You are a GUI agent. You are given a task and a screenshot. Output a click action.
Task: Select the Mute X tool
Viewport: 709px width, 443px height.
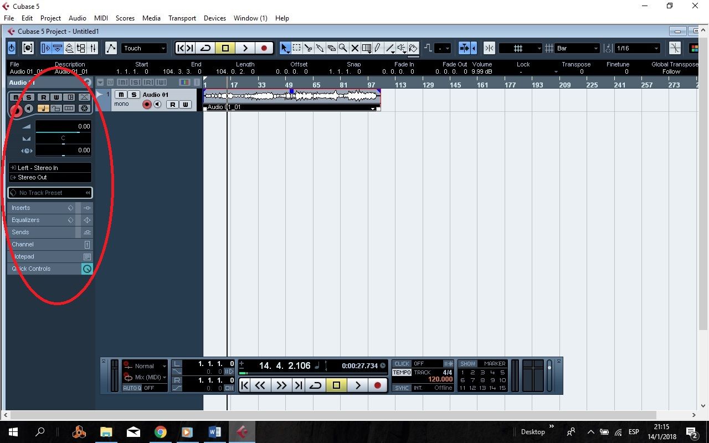tap(355, 48)
